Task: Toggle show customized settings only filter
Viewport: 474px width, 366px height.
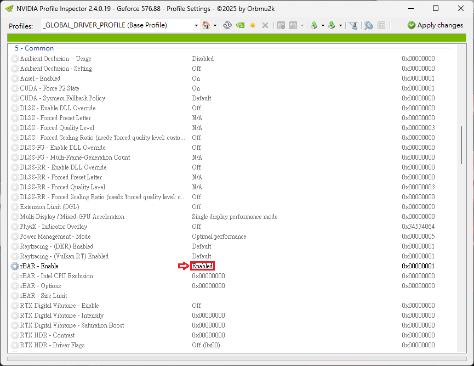Action: [353, 25]
